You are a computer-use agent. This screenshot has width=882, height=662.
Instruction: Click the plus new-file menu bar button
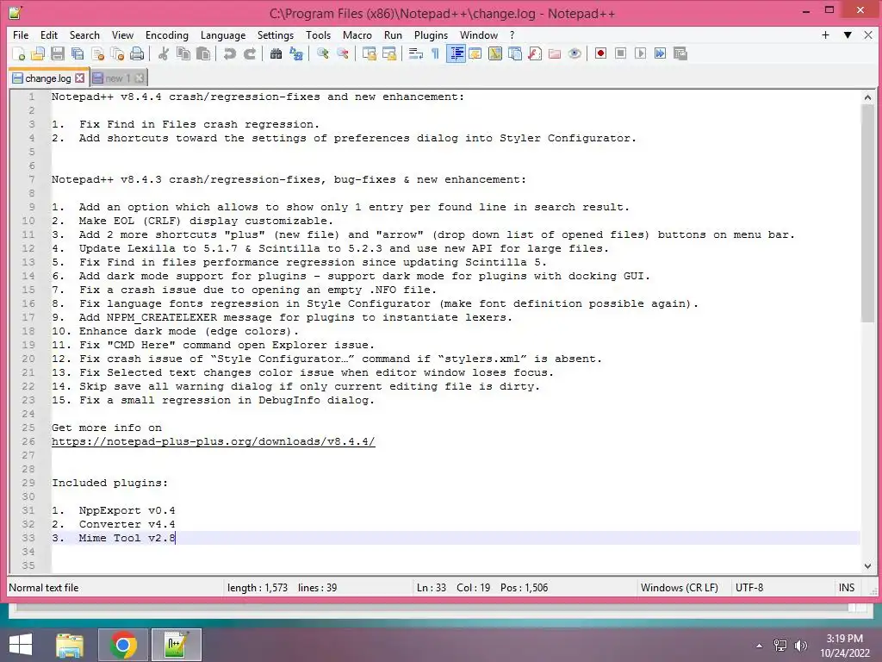(x=825, y=34)
